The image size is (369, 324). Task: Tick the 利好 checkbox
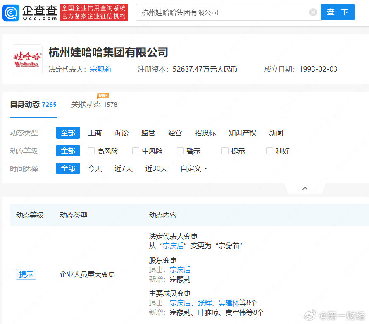point(269,151)
